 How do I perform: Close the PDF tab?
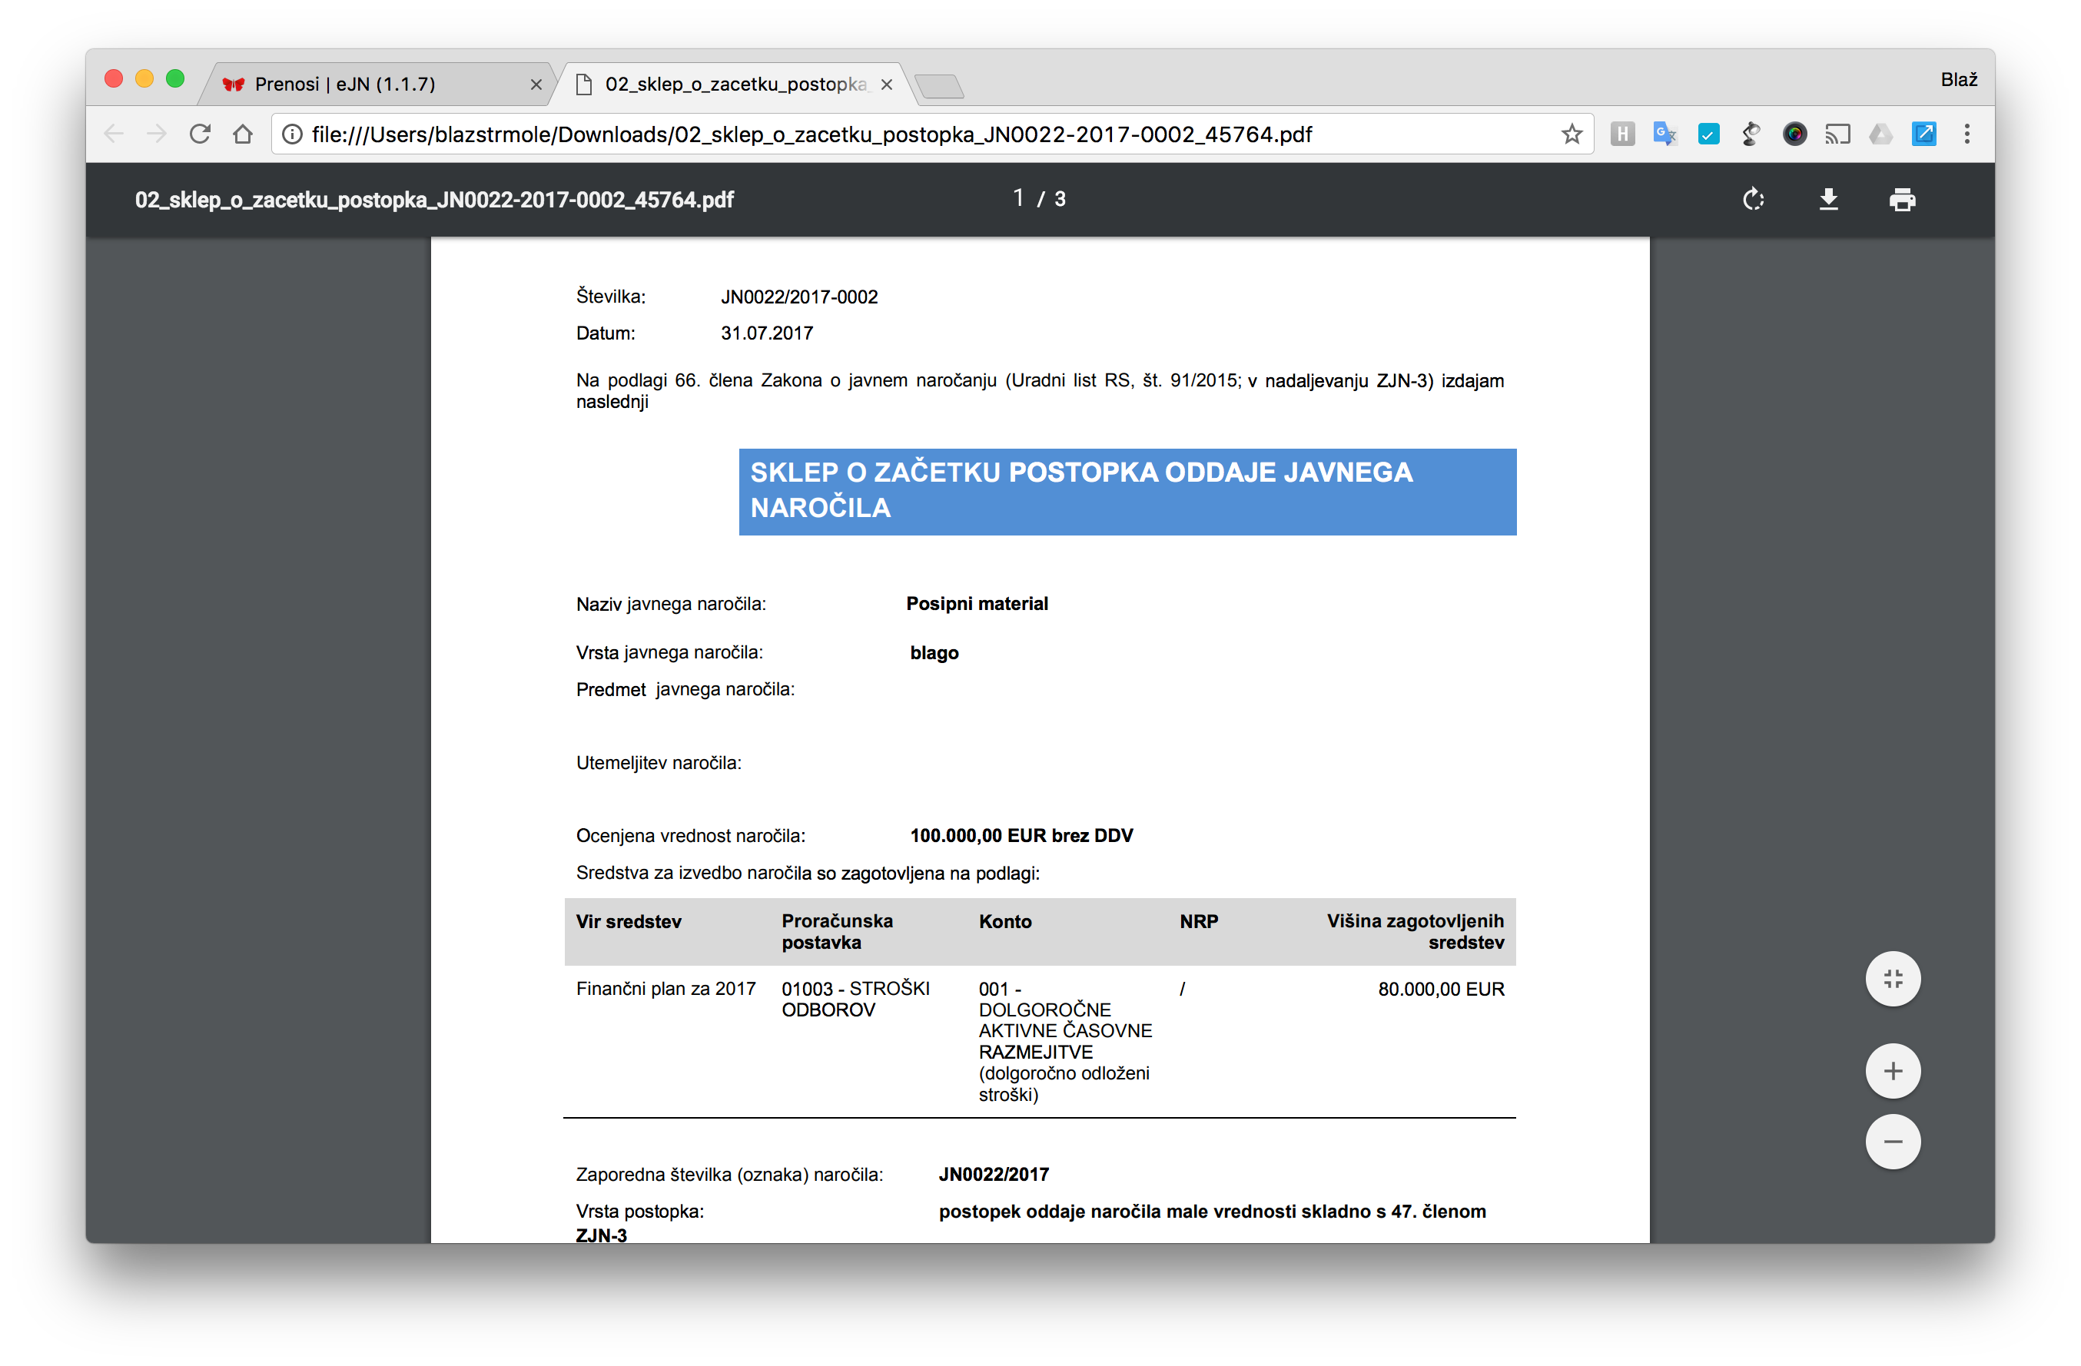887,85
